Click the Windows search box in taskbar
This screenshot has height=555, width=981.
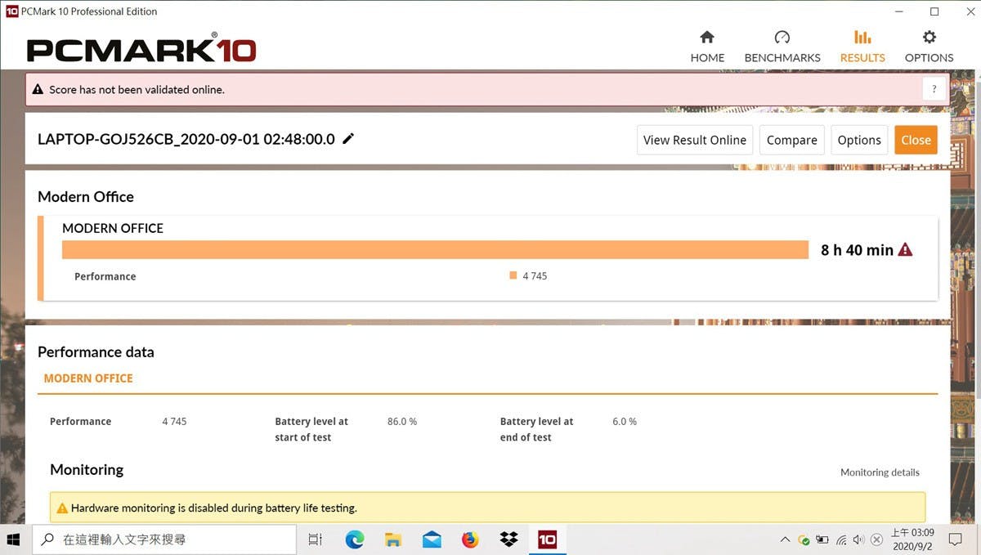coord(164,539)
